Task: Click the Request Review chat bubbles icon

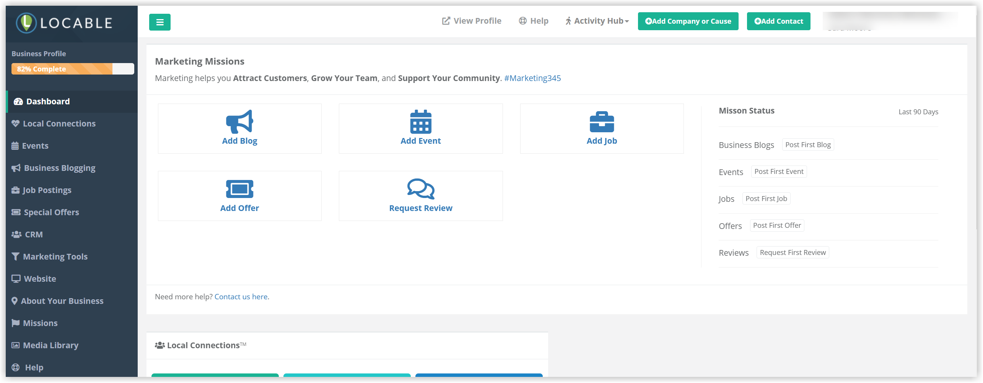Action: point(421,189)
